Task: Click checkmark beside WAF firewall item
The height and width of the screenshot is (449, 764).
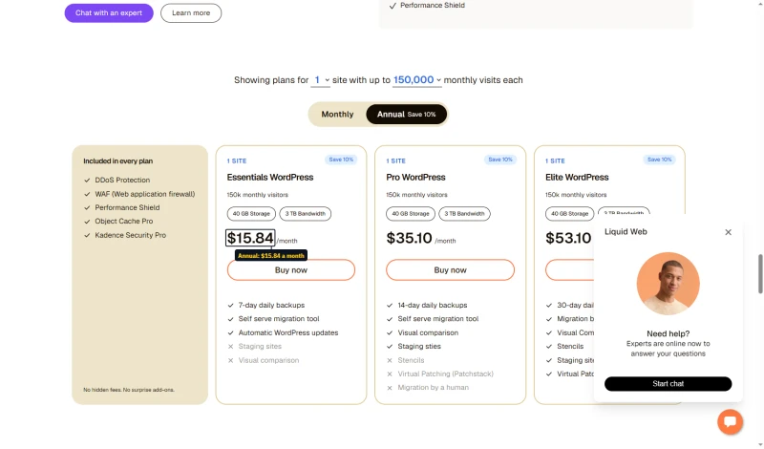Action: pos(87,195)
